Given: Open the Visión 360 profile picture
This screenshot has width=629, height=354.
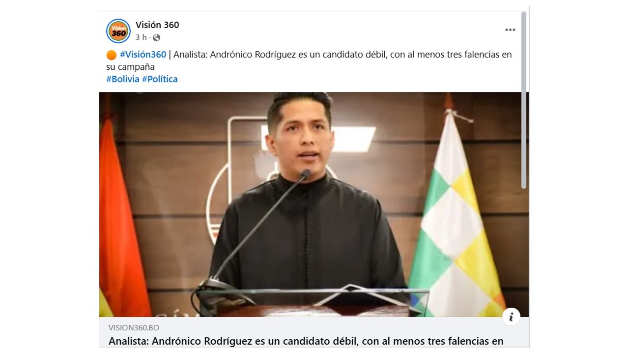Looking at the screenshot, I should [x=118, y=31].
